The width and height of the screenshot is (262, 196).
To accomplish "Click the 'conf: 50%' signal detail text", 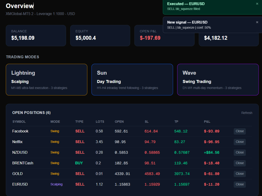I will click(204, 27).
